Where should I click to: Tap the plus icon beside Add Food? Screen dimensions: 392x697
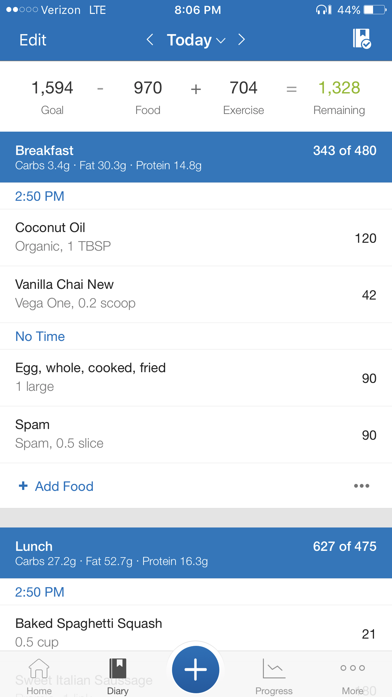click(23, 486)
